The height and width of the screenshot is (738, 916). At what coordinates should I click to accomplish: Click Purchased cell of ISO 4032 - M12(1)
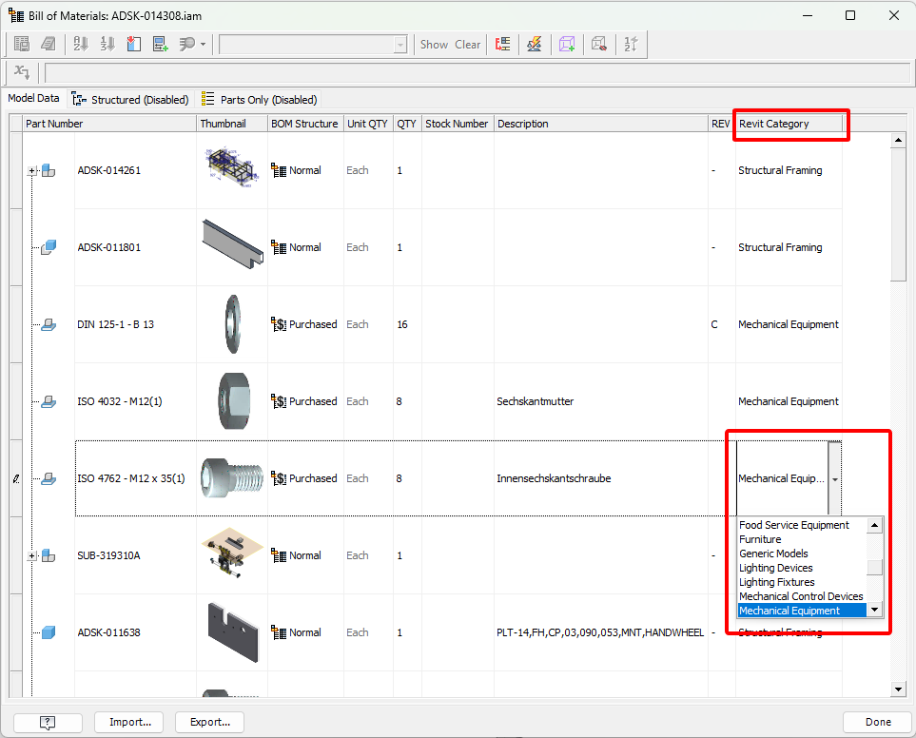[x=305, y=401]
